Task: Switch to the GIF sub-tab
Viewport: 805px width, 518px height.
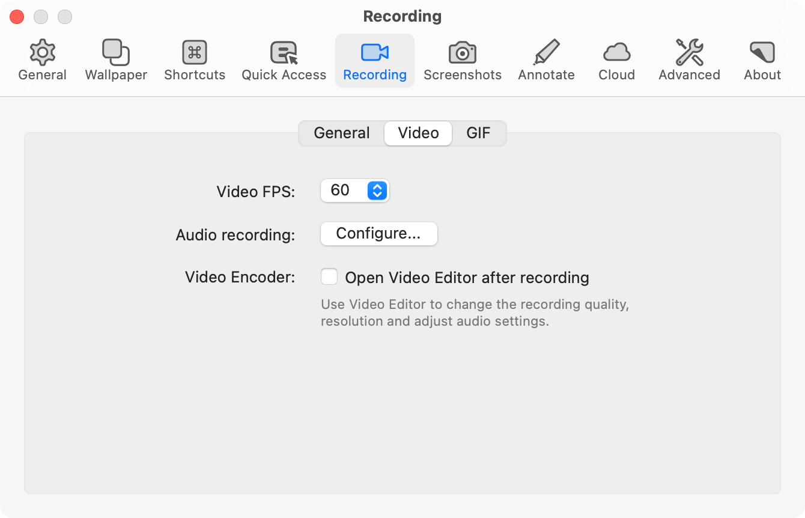Action: coord(478,133)
